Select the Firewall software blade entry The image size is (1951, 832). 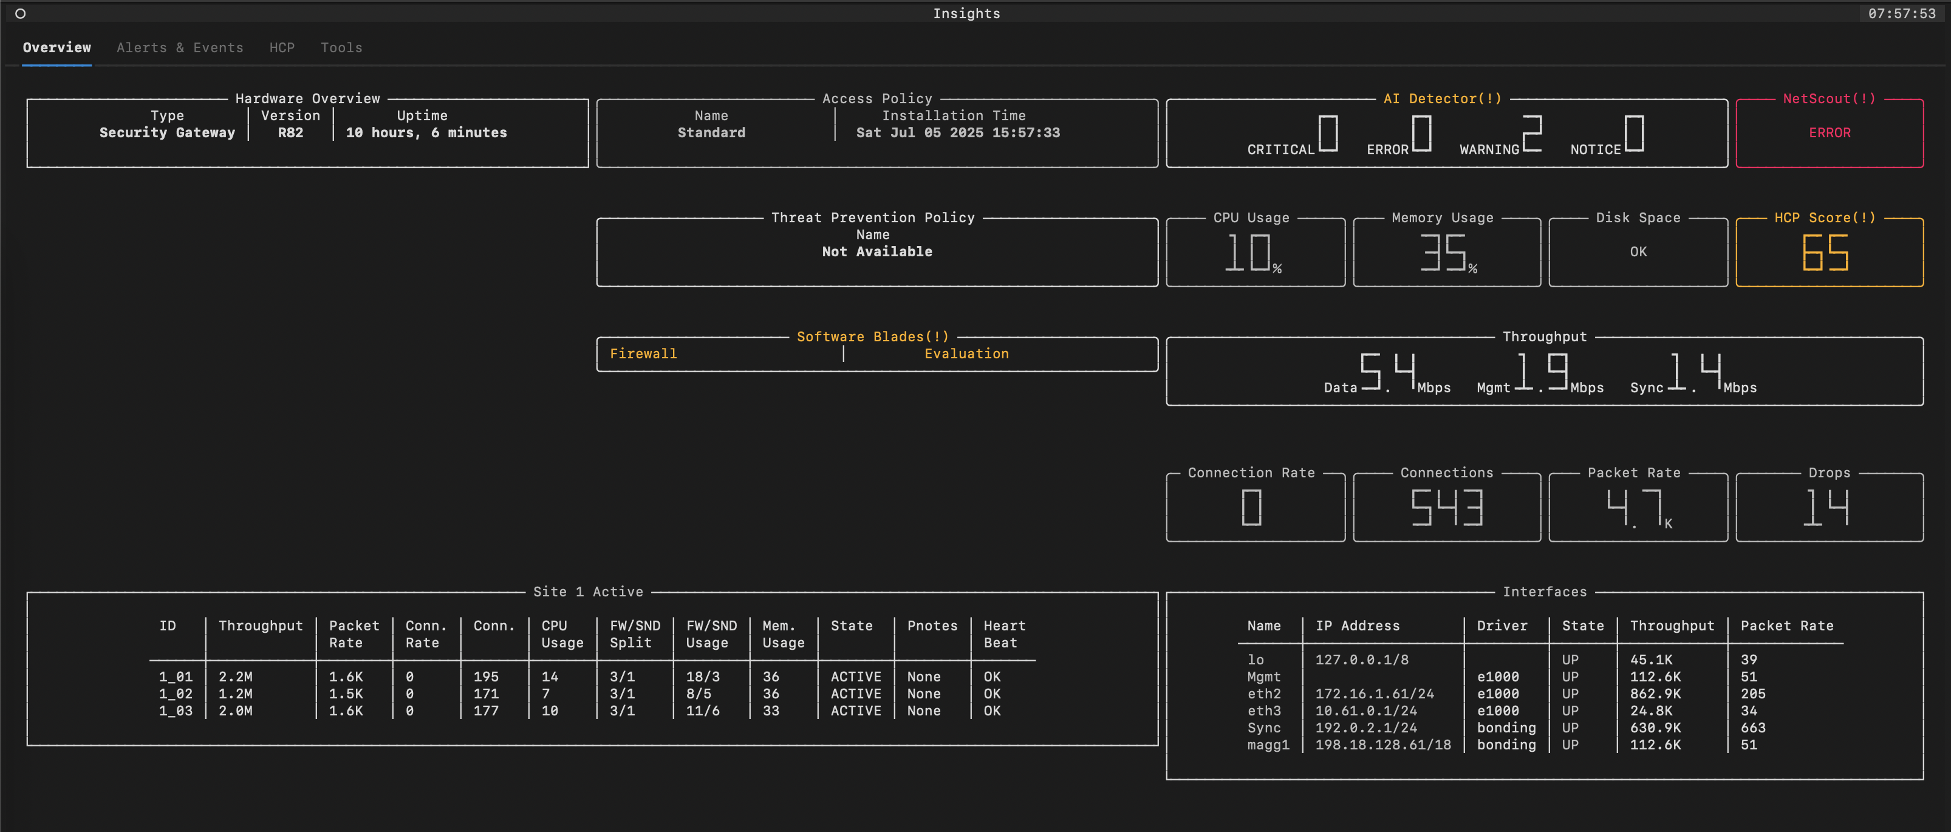(643, 353)
